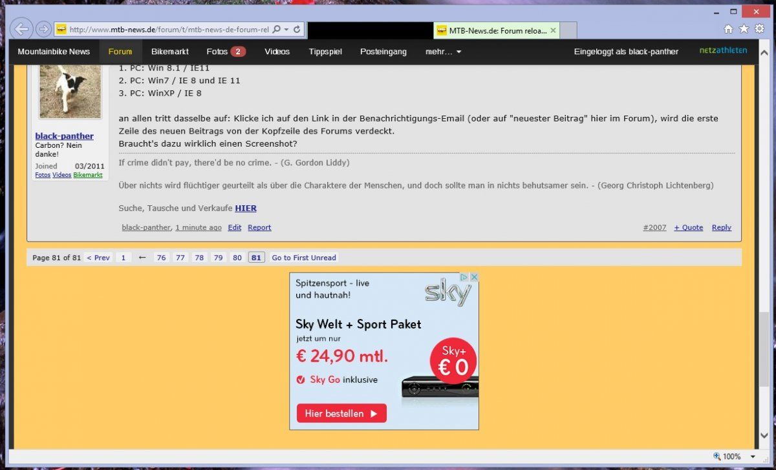Switch to the MTB-News.de: Forum tab
This screenshot has width=776, height=470.
pyautogui.click(x=497, y=30)
